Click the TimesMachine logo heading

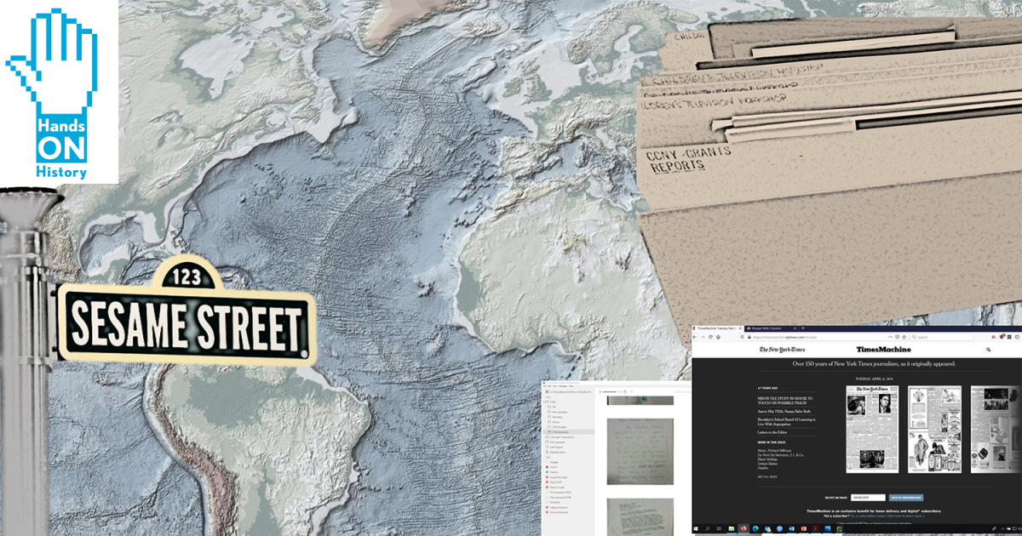pyautogui.click(x=884, y=350)
